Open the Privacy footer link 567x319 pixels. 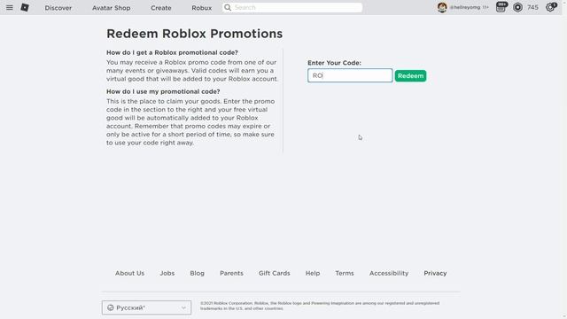coord(435,274)
